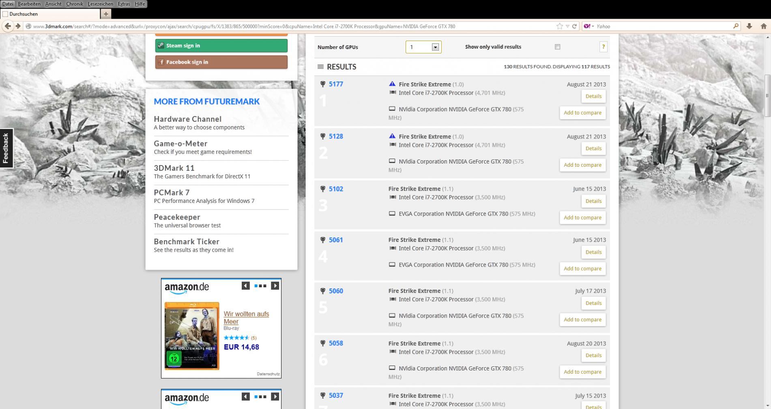Click the trophy icon beside score 5060
Image resolution: width=771 pixels, height=409 pixels.
coord(323,291)
